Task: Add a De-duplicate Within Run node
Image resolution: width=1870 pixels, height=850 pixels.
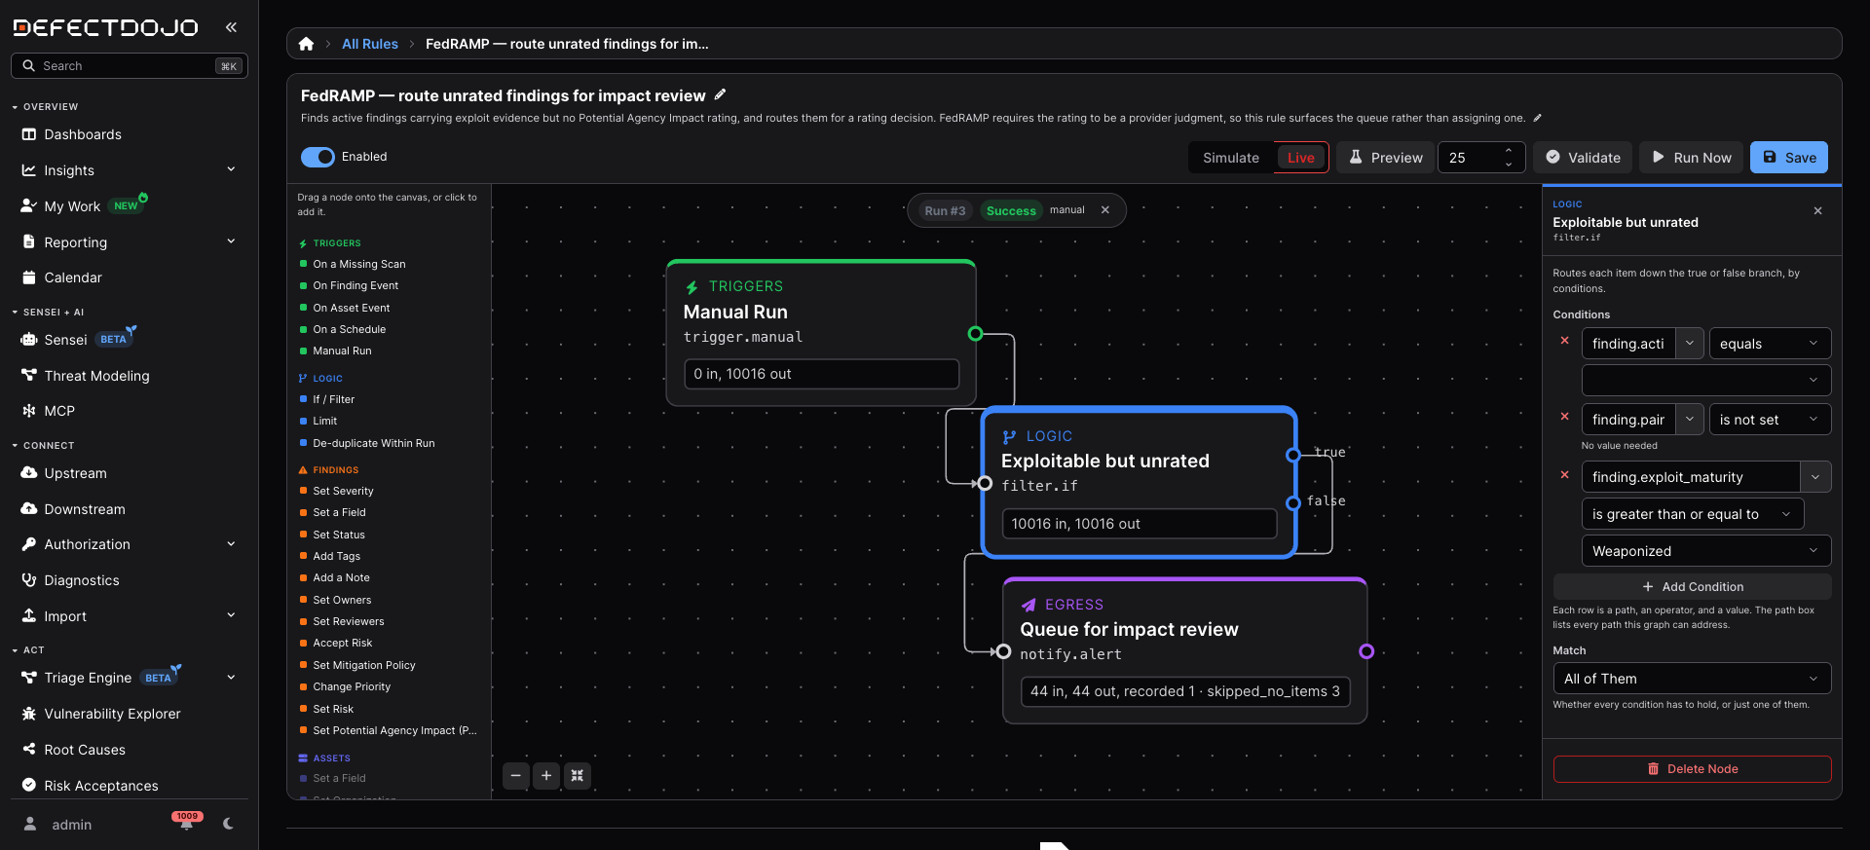Action: pos(374,443)
